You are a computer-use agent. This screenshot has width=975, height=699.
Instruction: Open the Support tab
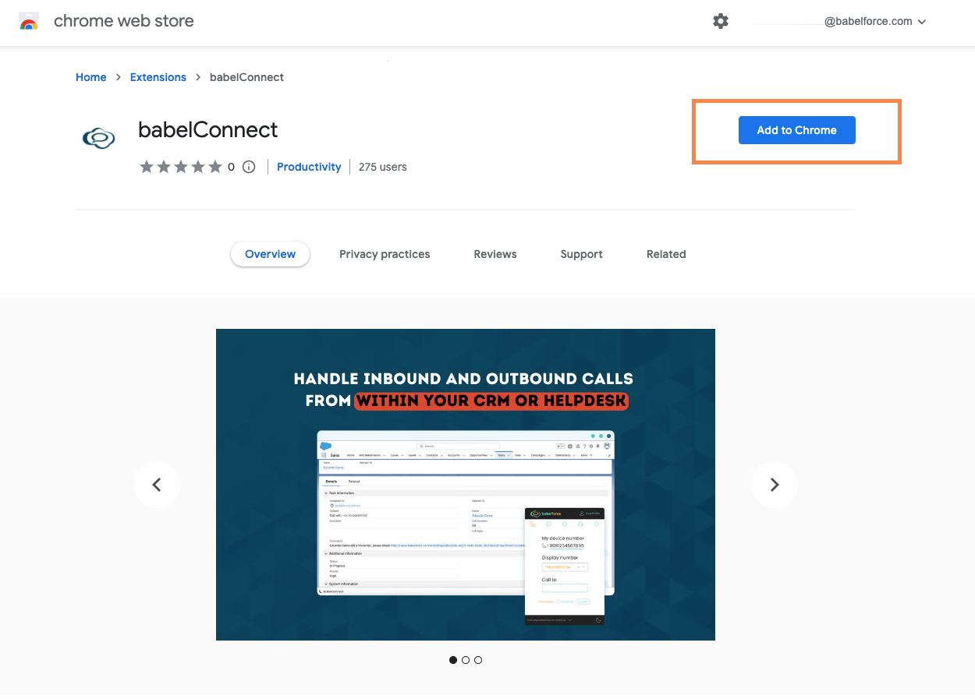581,254
